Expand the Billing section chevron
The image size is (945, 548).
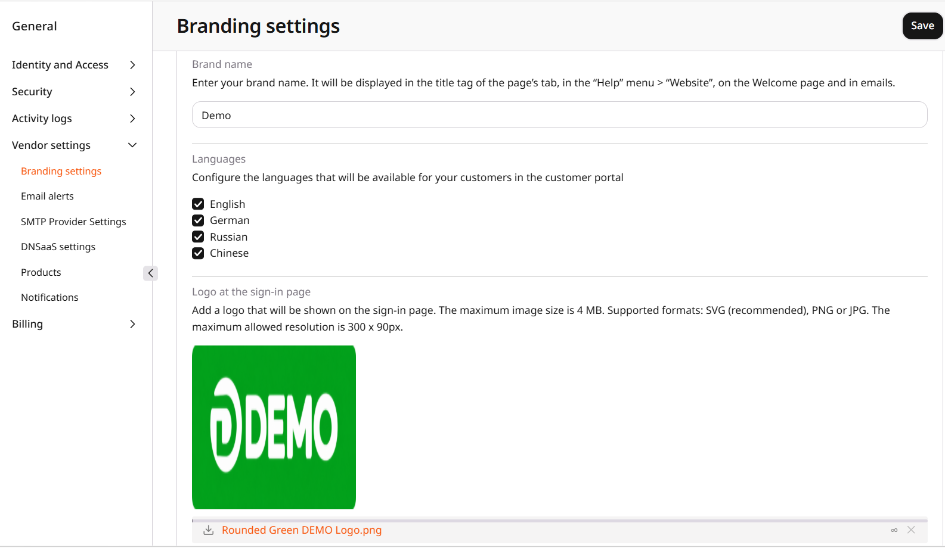[x=132, y=324]
